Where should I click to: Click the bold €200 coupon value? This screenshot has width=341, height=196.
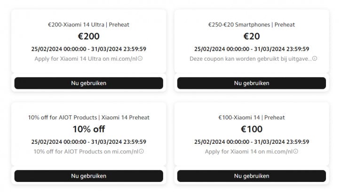click(89, 36)
